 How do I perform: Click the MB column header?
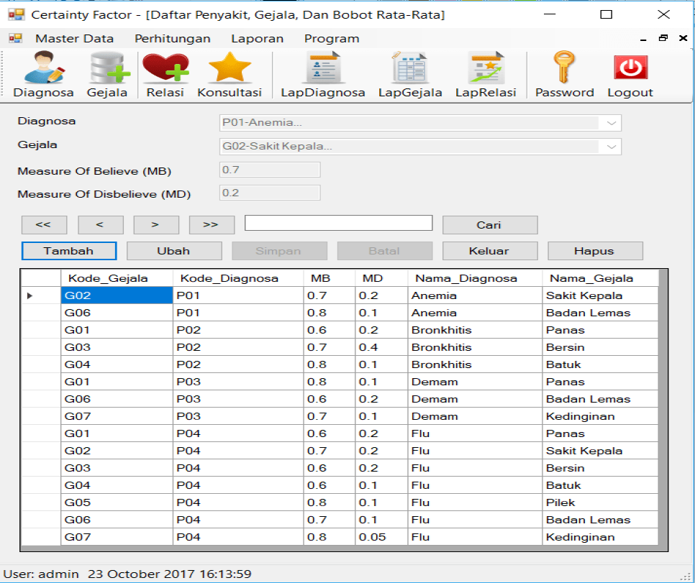tap(330, 278)
